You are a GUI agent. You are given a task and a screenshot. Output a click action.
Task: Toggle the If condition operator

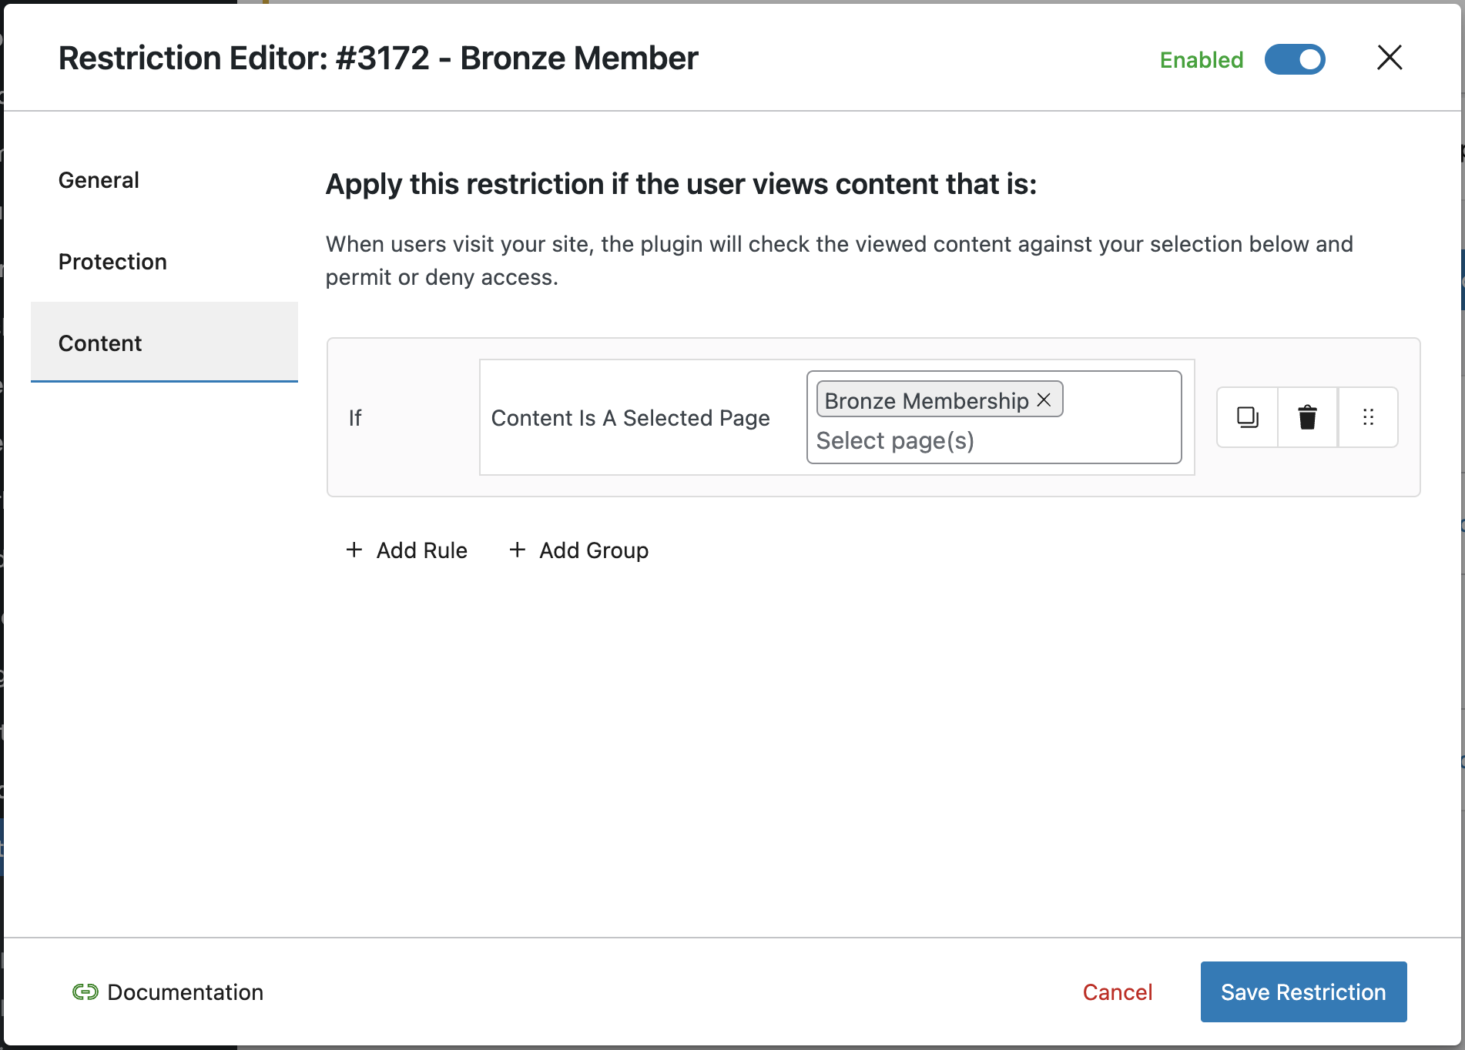[x=355, y=418]
